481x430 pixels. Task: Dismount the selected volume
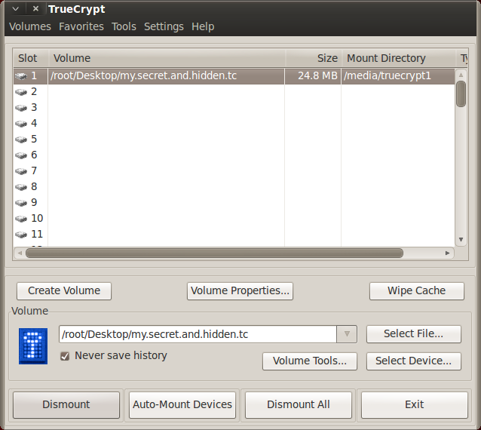tap(66, 405)
